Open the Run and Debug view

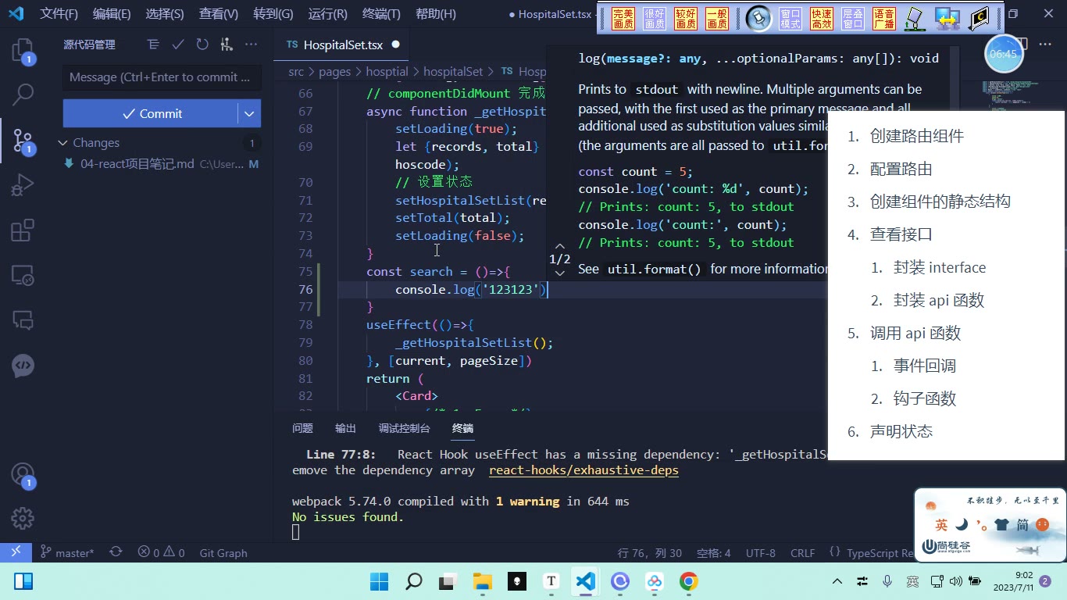[x=23, y=186]
